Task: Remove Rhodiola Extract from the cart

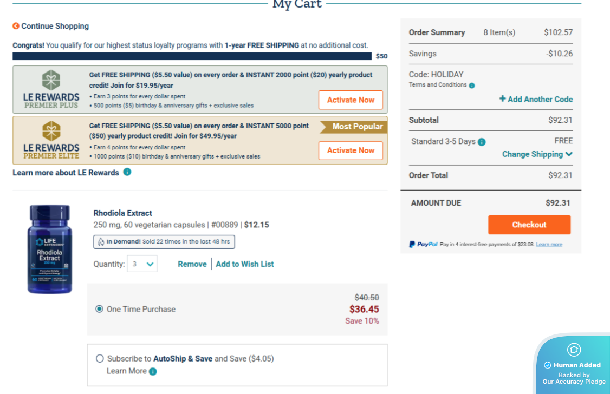Action: click(192, 264)
